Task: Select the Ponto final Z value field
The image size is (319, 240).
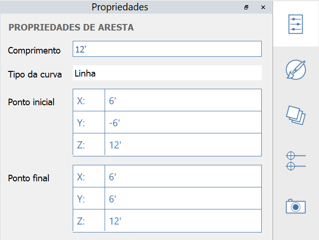Action: coord(183,221)
